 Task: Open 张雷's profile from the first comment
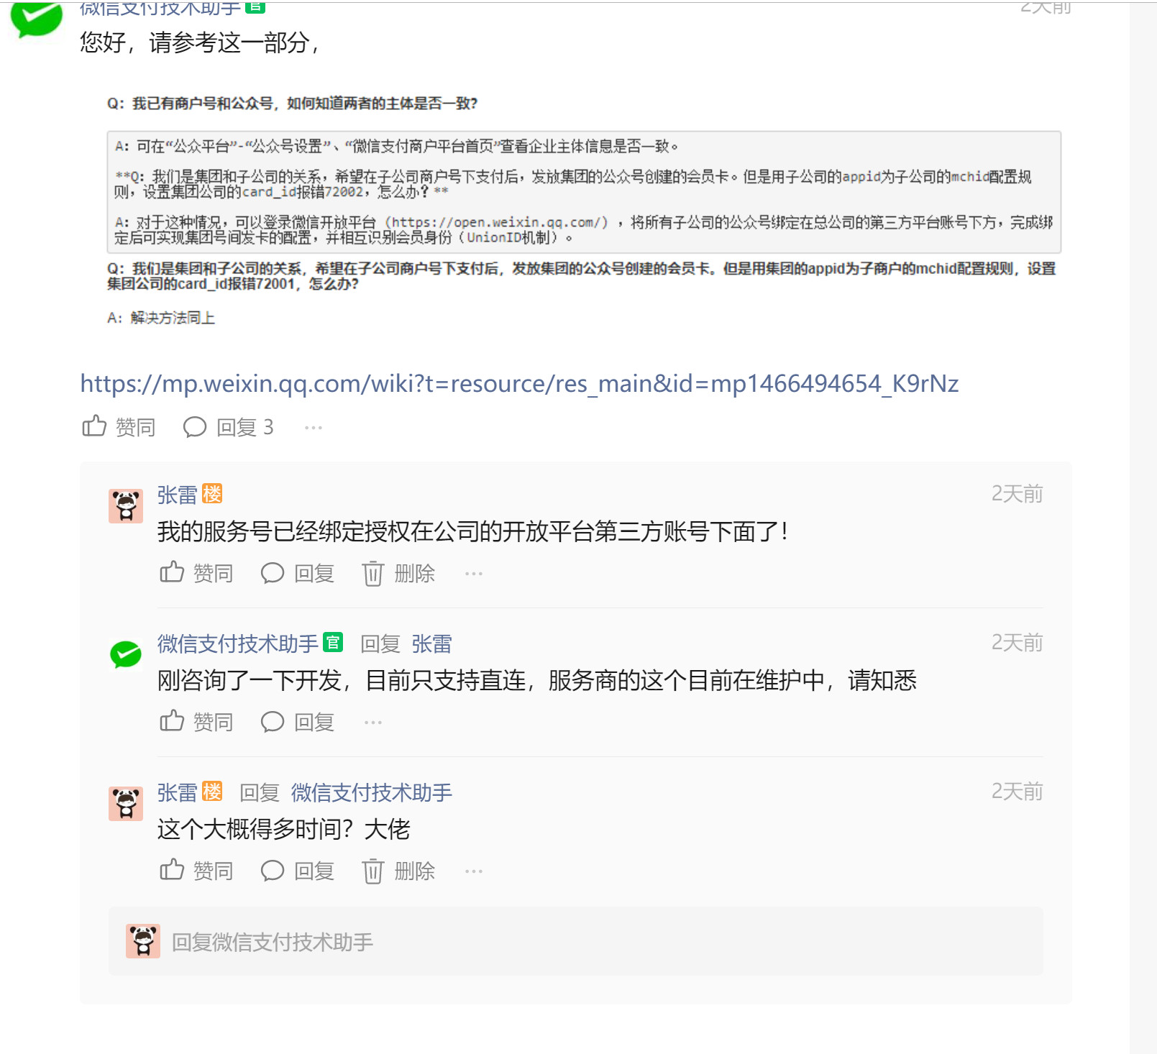177,495
